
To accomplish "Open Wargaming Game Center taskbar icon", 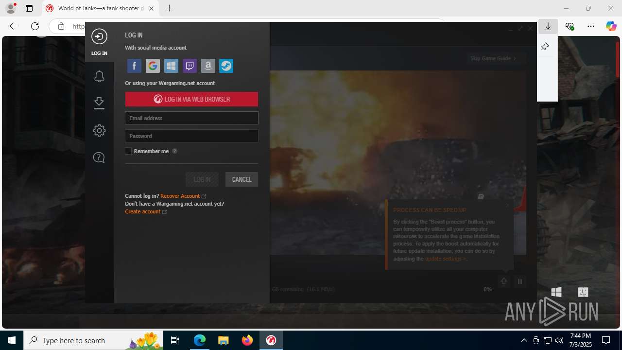I will [271, 340].
